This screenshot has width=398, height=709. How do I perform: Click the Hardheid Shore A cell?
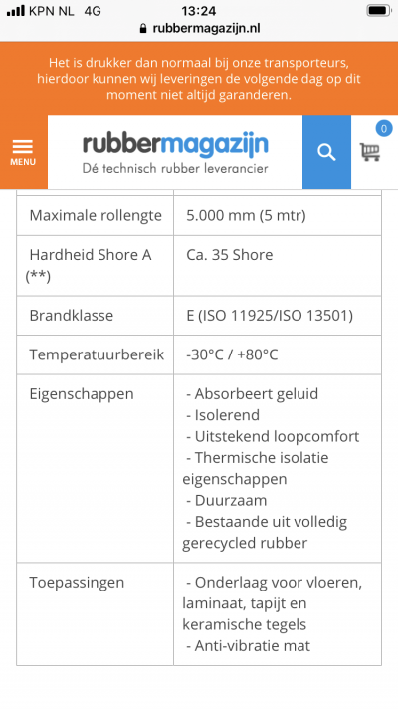point(95,266)
